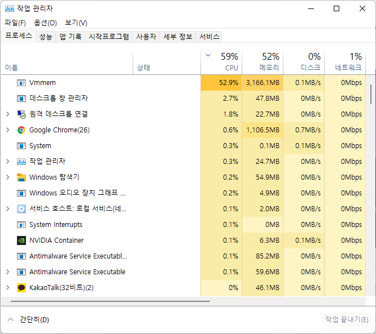The width and height of the screenshot is (376, 334).
Task: Click the 1.8% CPU cell
Action: click(221, 114)
